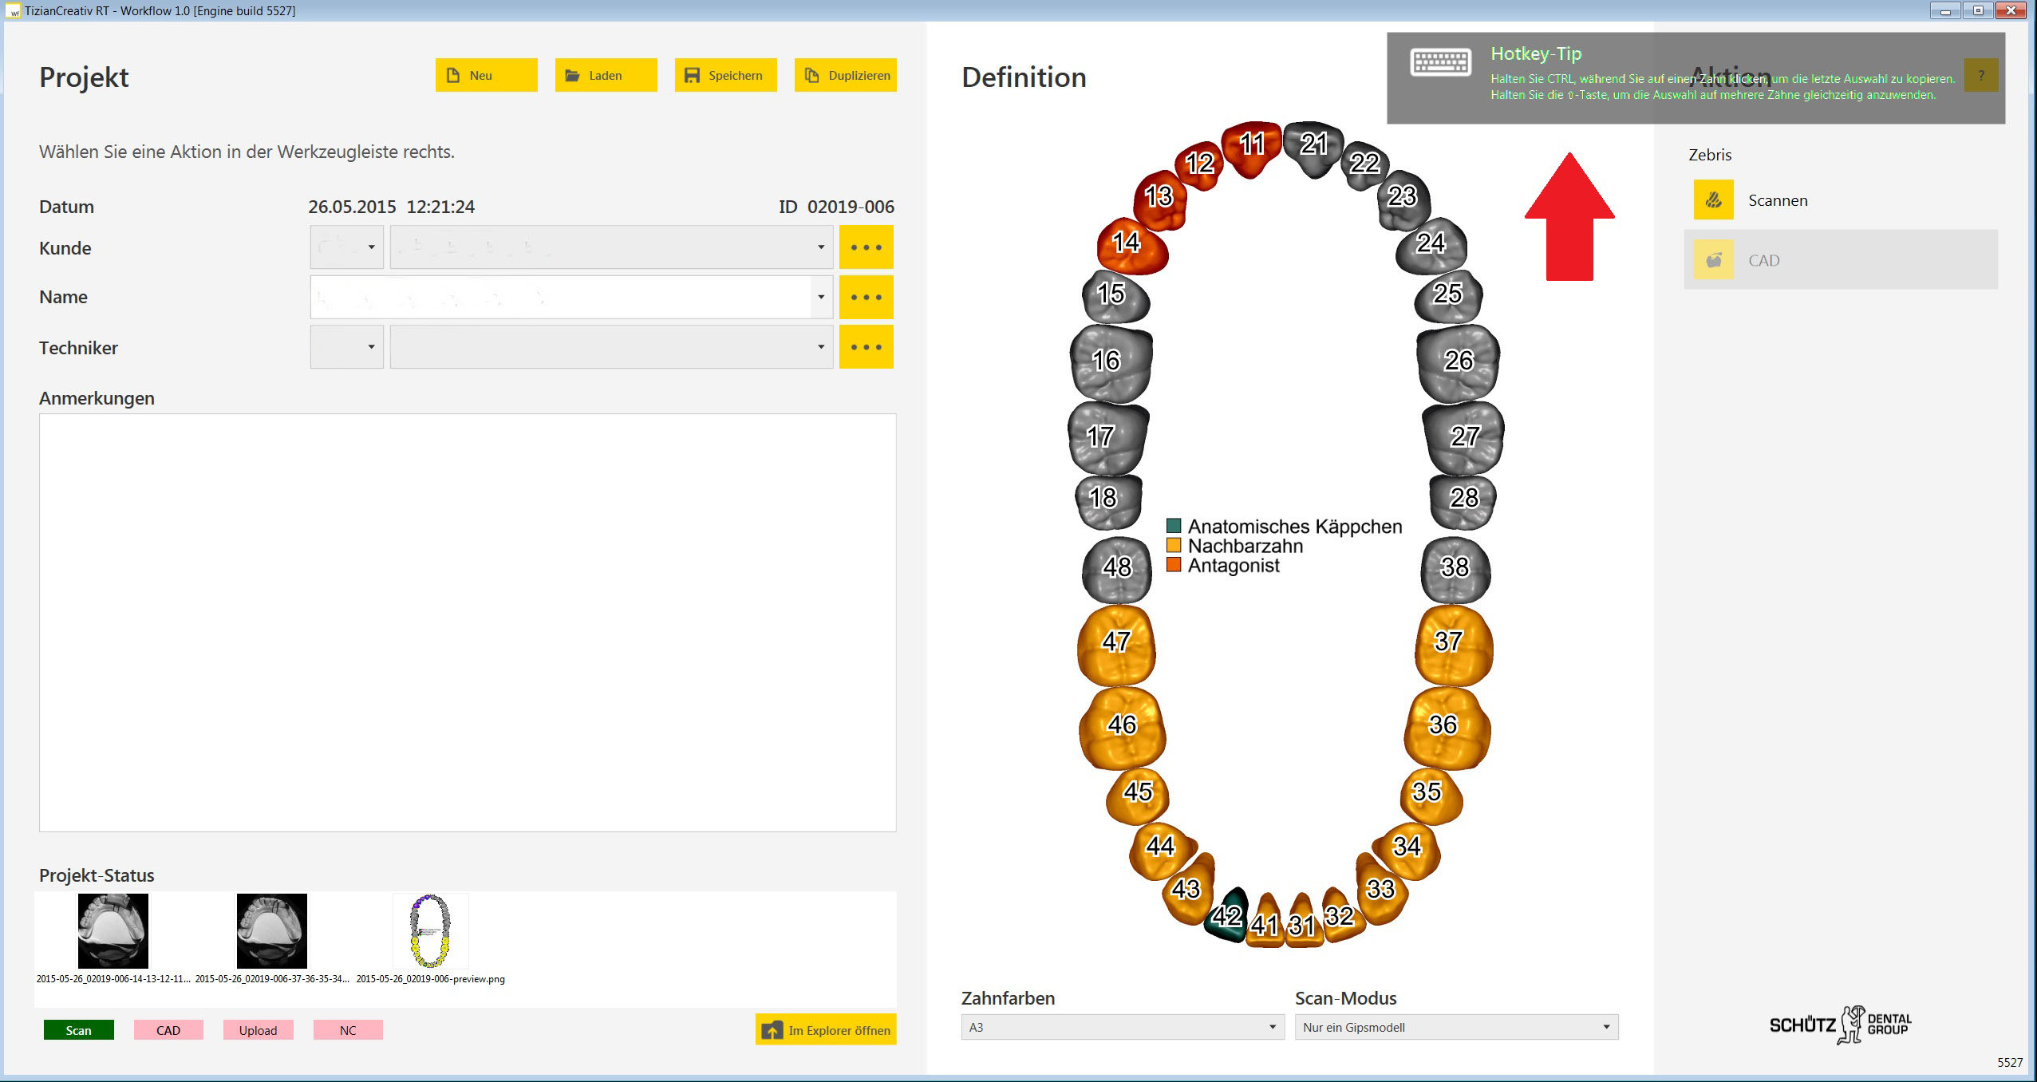Click the Laden folder icon button

pyautogui.click(x=572, y=75)
